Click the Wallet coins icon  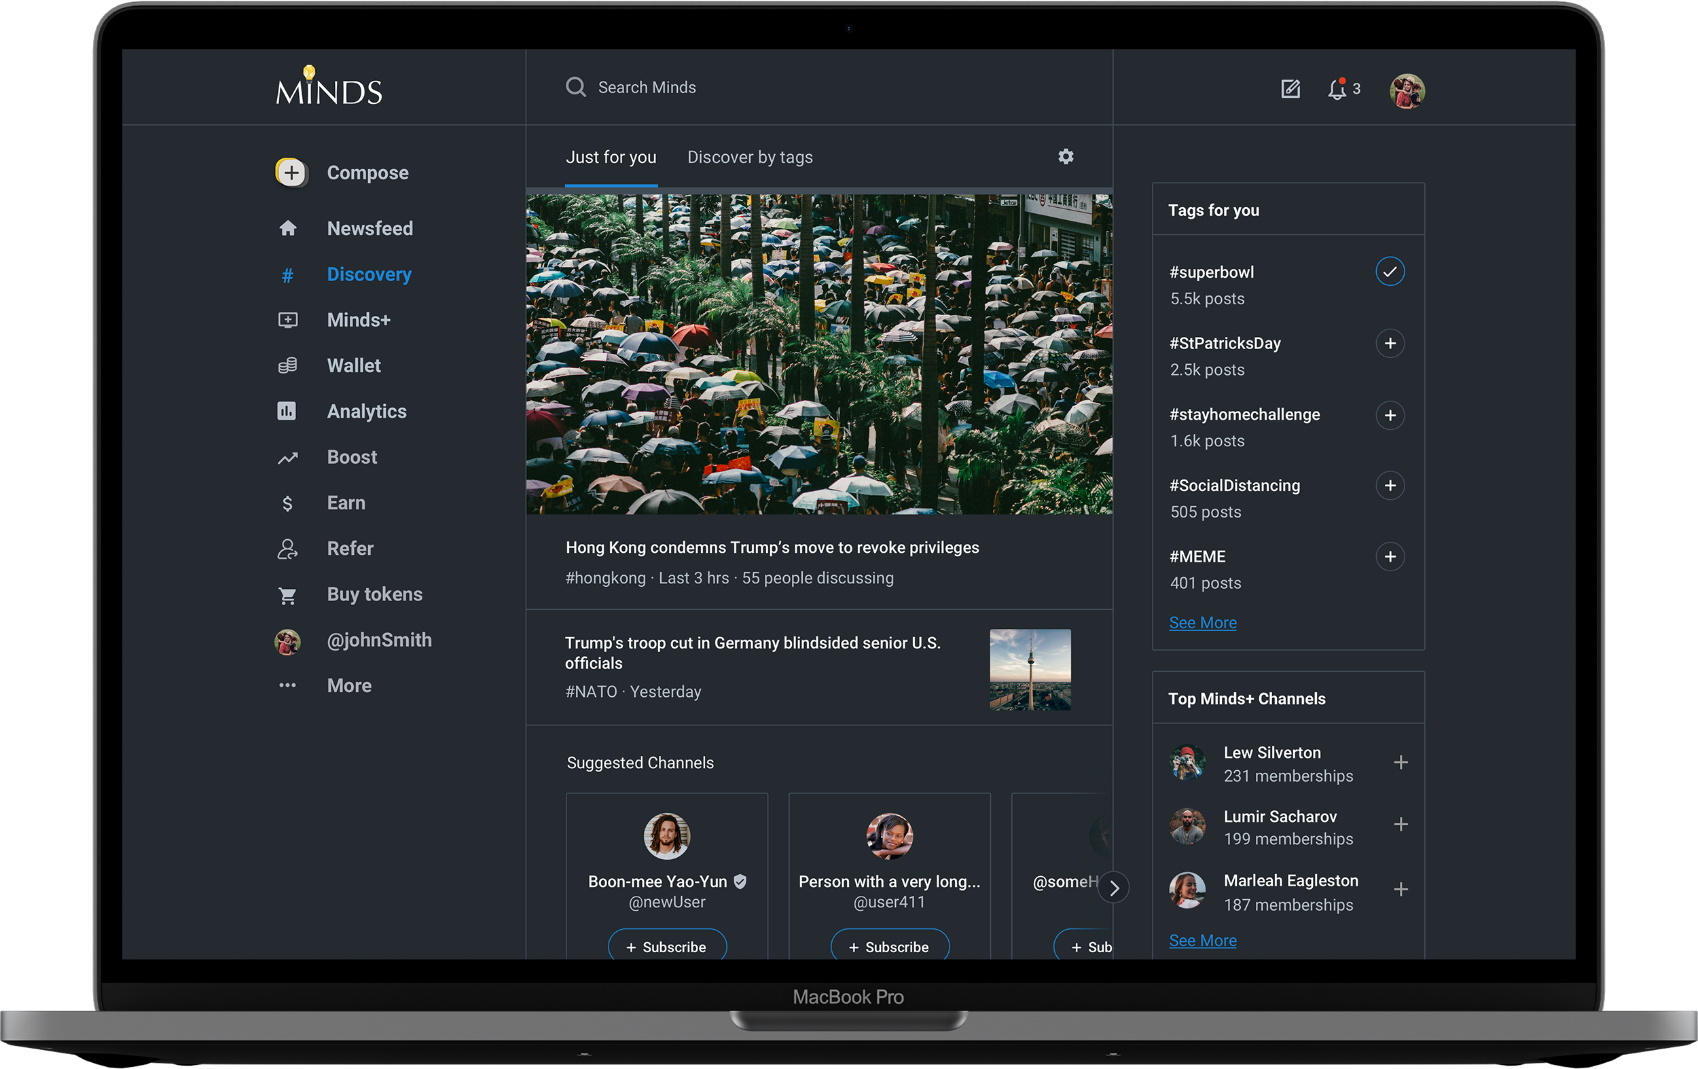click(x=287, y=365)
